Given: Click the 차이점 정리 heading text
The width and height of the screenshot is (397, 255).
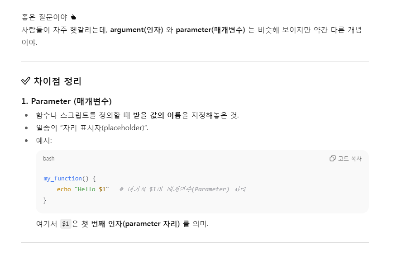Looking at the screenshot, I should click(57, 81).
